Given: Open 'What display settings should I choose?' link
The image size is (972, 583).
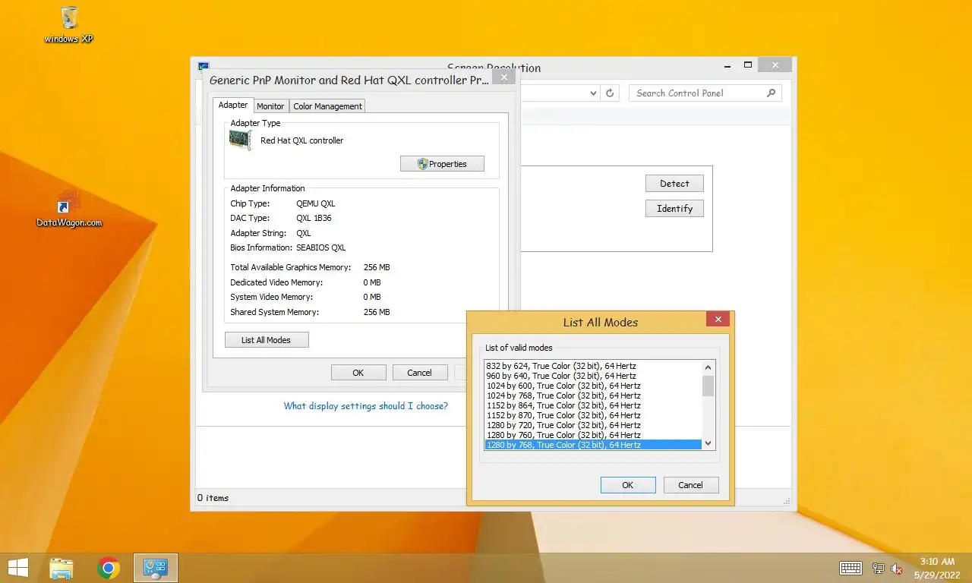Looking at the screenshot, I should [366, 406].
